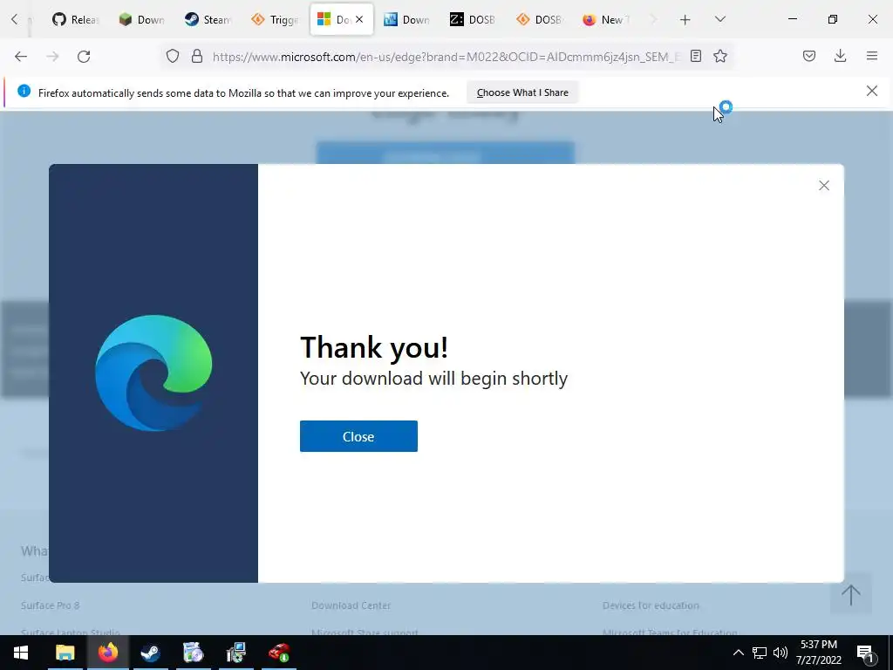Open the installer disc icon in taskbar
893x670 pixels.
(x=193, y=653)
